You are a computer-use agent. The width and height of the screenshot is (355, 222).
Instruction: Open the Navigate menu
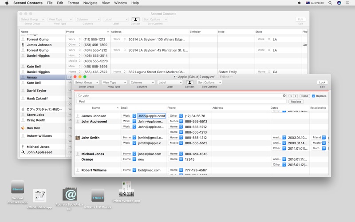click(x=91, y=3)
